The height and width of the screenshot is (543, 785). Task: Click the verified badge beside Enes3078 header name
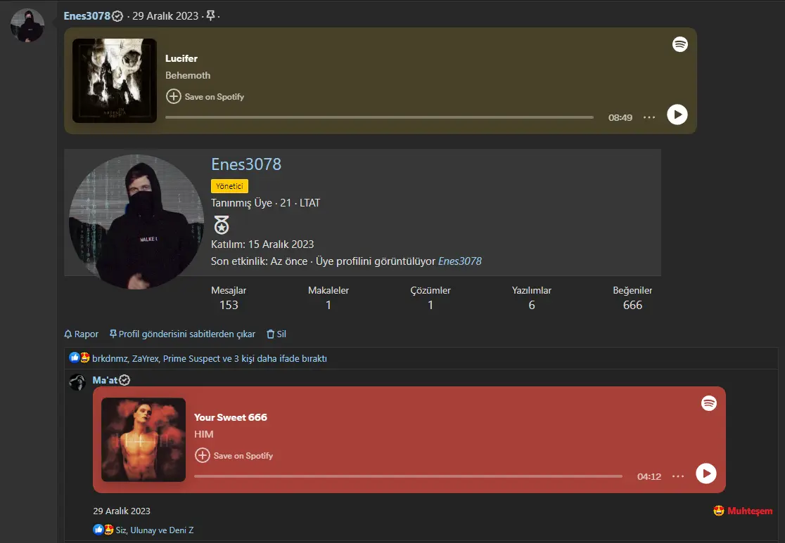pyautogui.click(x=117, y=16)
